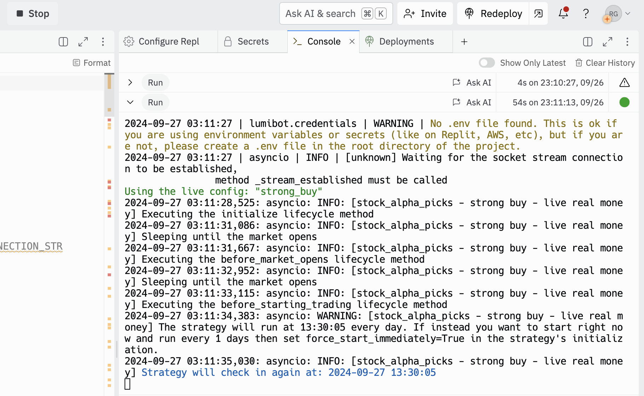This screenshot has width=644, height=396.
Task: Click the notifications bell icon
Action: point(563,13)
